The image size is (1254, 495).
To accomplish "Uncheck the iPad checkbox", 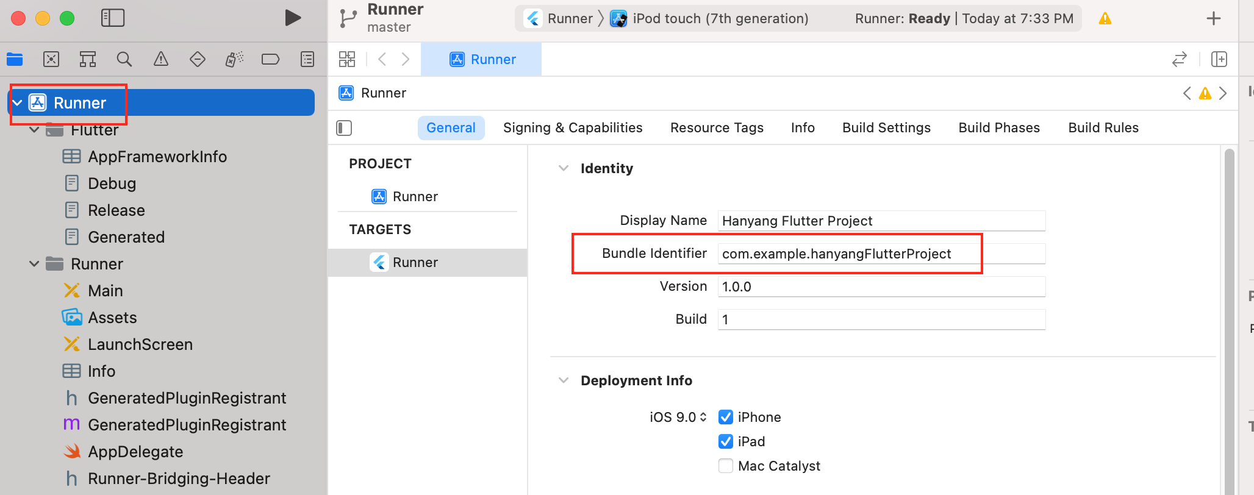I will [x=726, y=441].
